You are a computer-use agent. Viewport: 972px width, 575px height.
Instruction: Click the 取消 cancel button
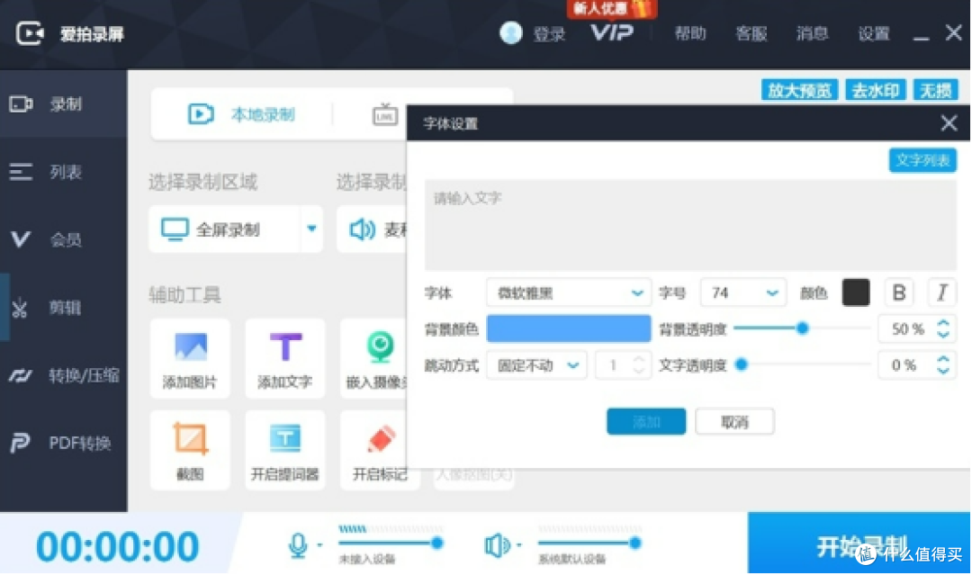pos(734,422)
